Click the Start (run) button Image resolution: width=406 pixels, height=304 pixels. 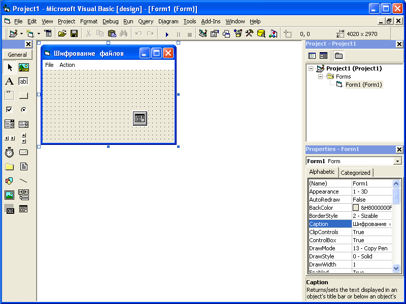click(167, 34)
